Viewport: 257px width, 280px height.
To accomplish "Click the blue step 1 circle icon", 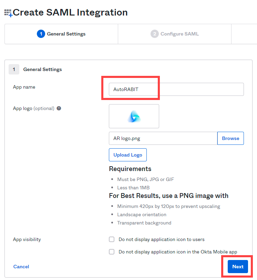I will [x=41, y=34].
